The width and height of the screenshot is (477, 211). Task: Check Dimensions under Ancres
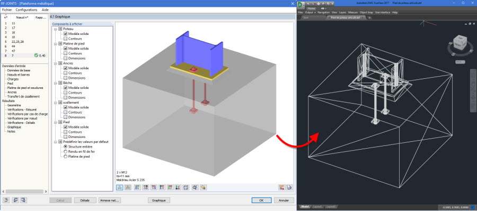66,78
